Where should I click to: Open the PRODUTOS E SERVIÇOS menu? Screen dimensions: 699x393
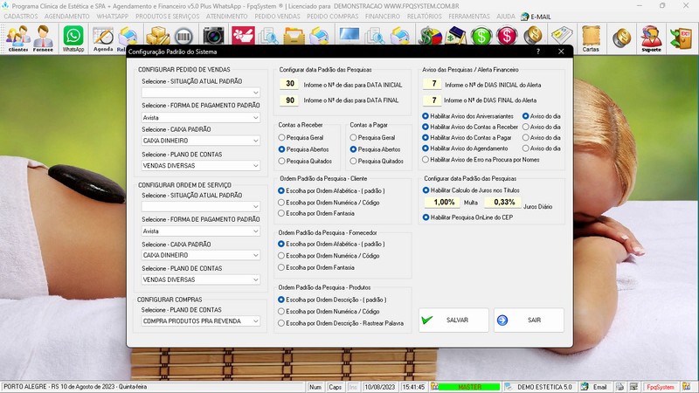point(167,17)
